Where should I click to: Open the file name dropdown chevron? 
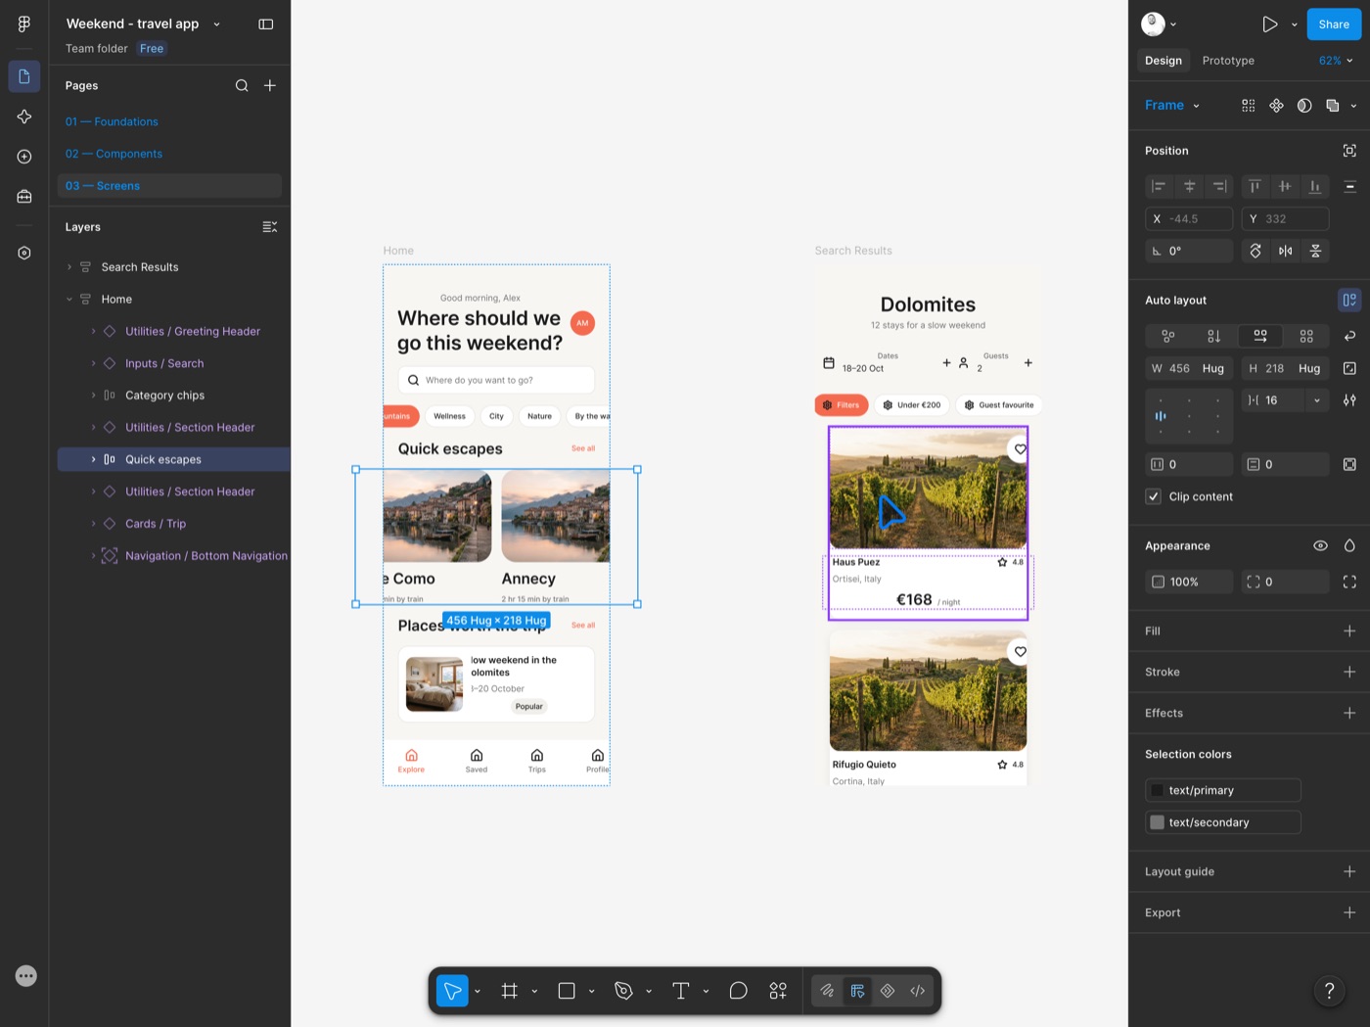tap(216, 24)
